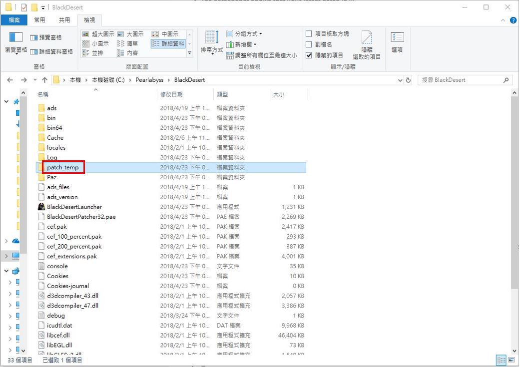Click the search magnifier icon

tap(506, 80)
